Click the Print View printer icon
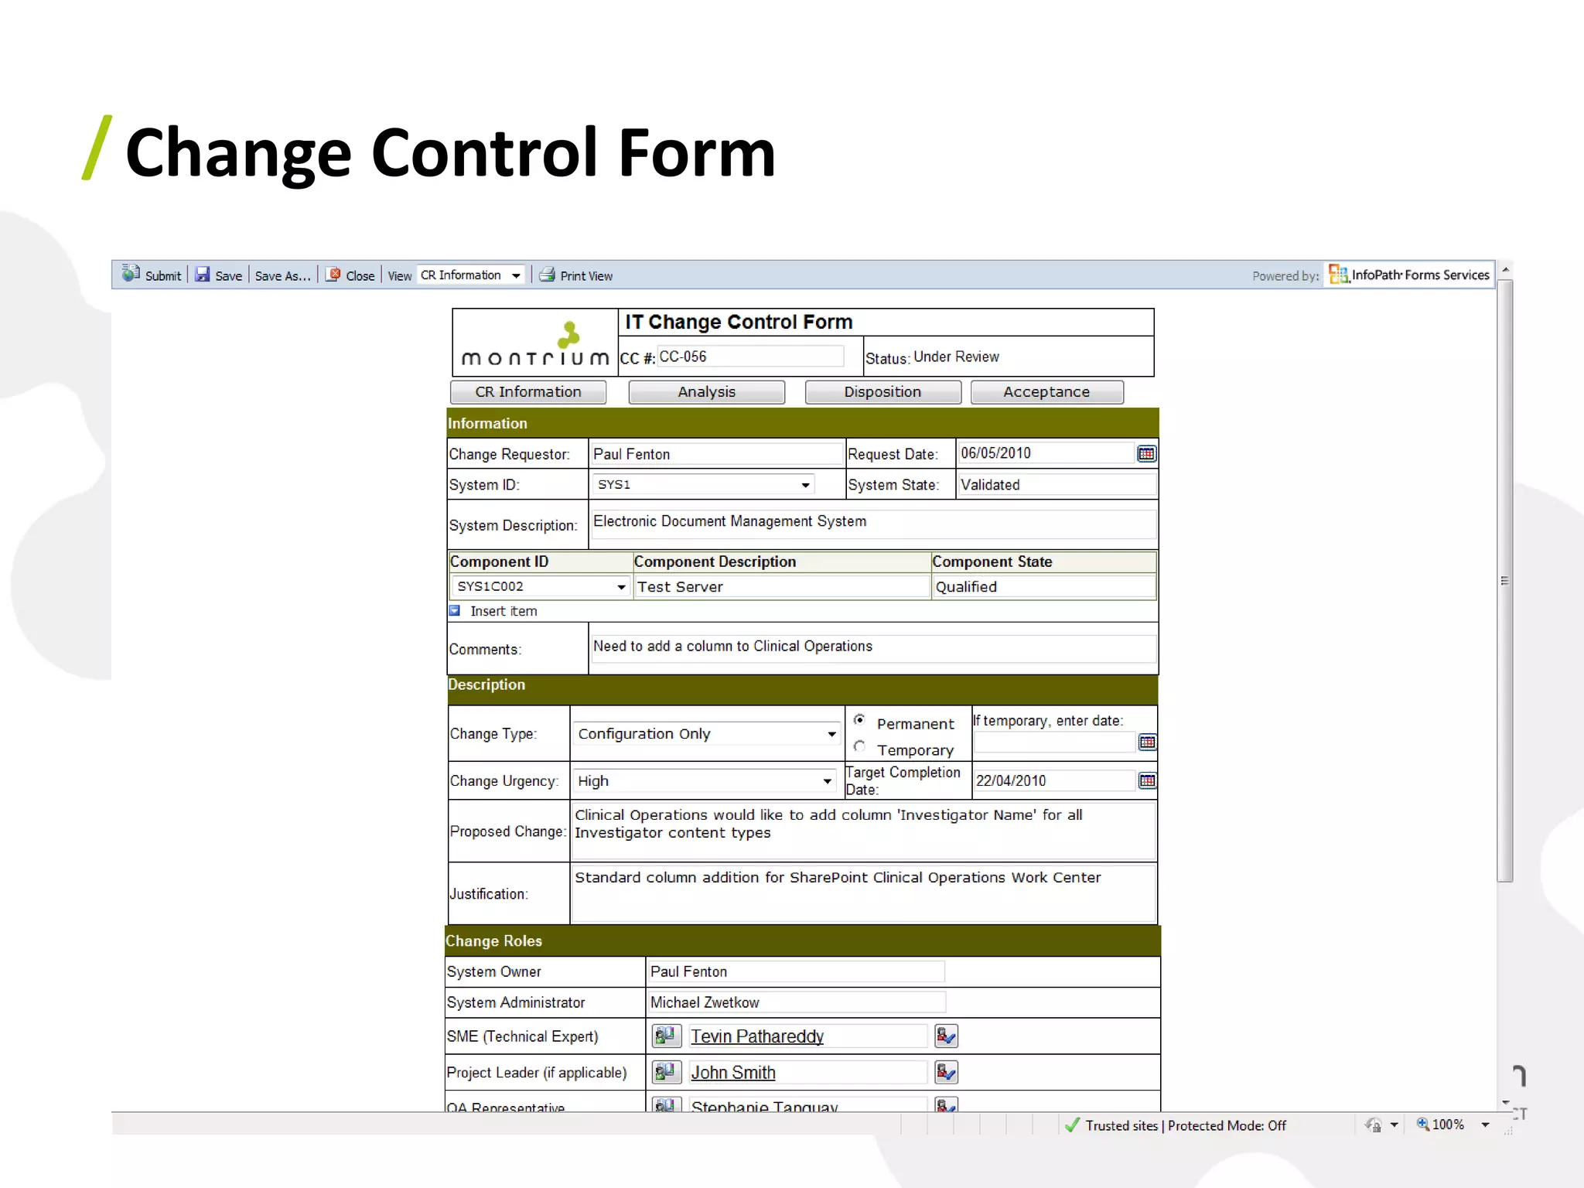The height and width of the screenshot is (1188, 1584). pyautogui.click(x=547, y=275)
